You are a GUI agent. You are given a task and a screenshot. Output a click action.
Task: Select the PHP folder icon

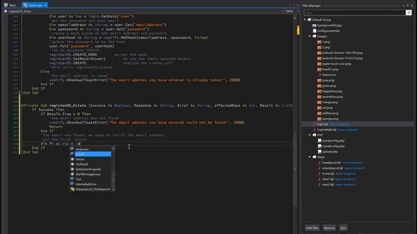pos(314,135)
